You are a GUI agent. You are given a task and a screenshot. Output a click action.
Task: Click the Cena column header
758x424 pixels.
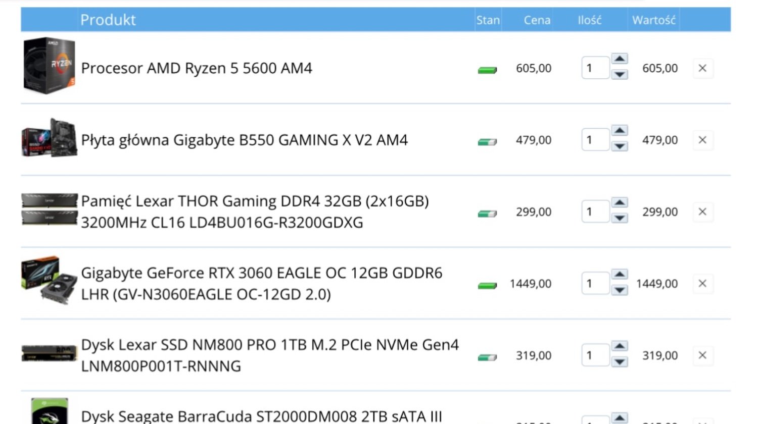click(537, 20)
